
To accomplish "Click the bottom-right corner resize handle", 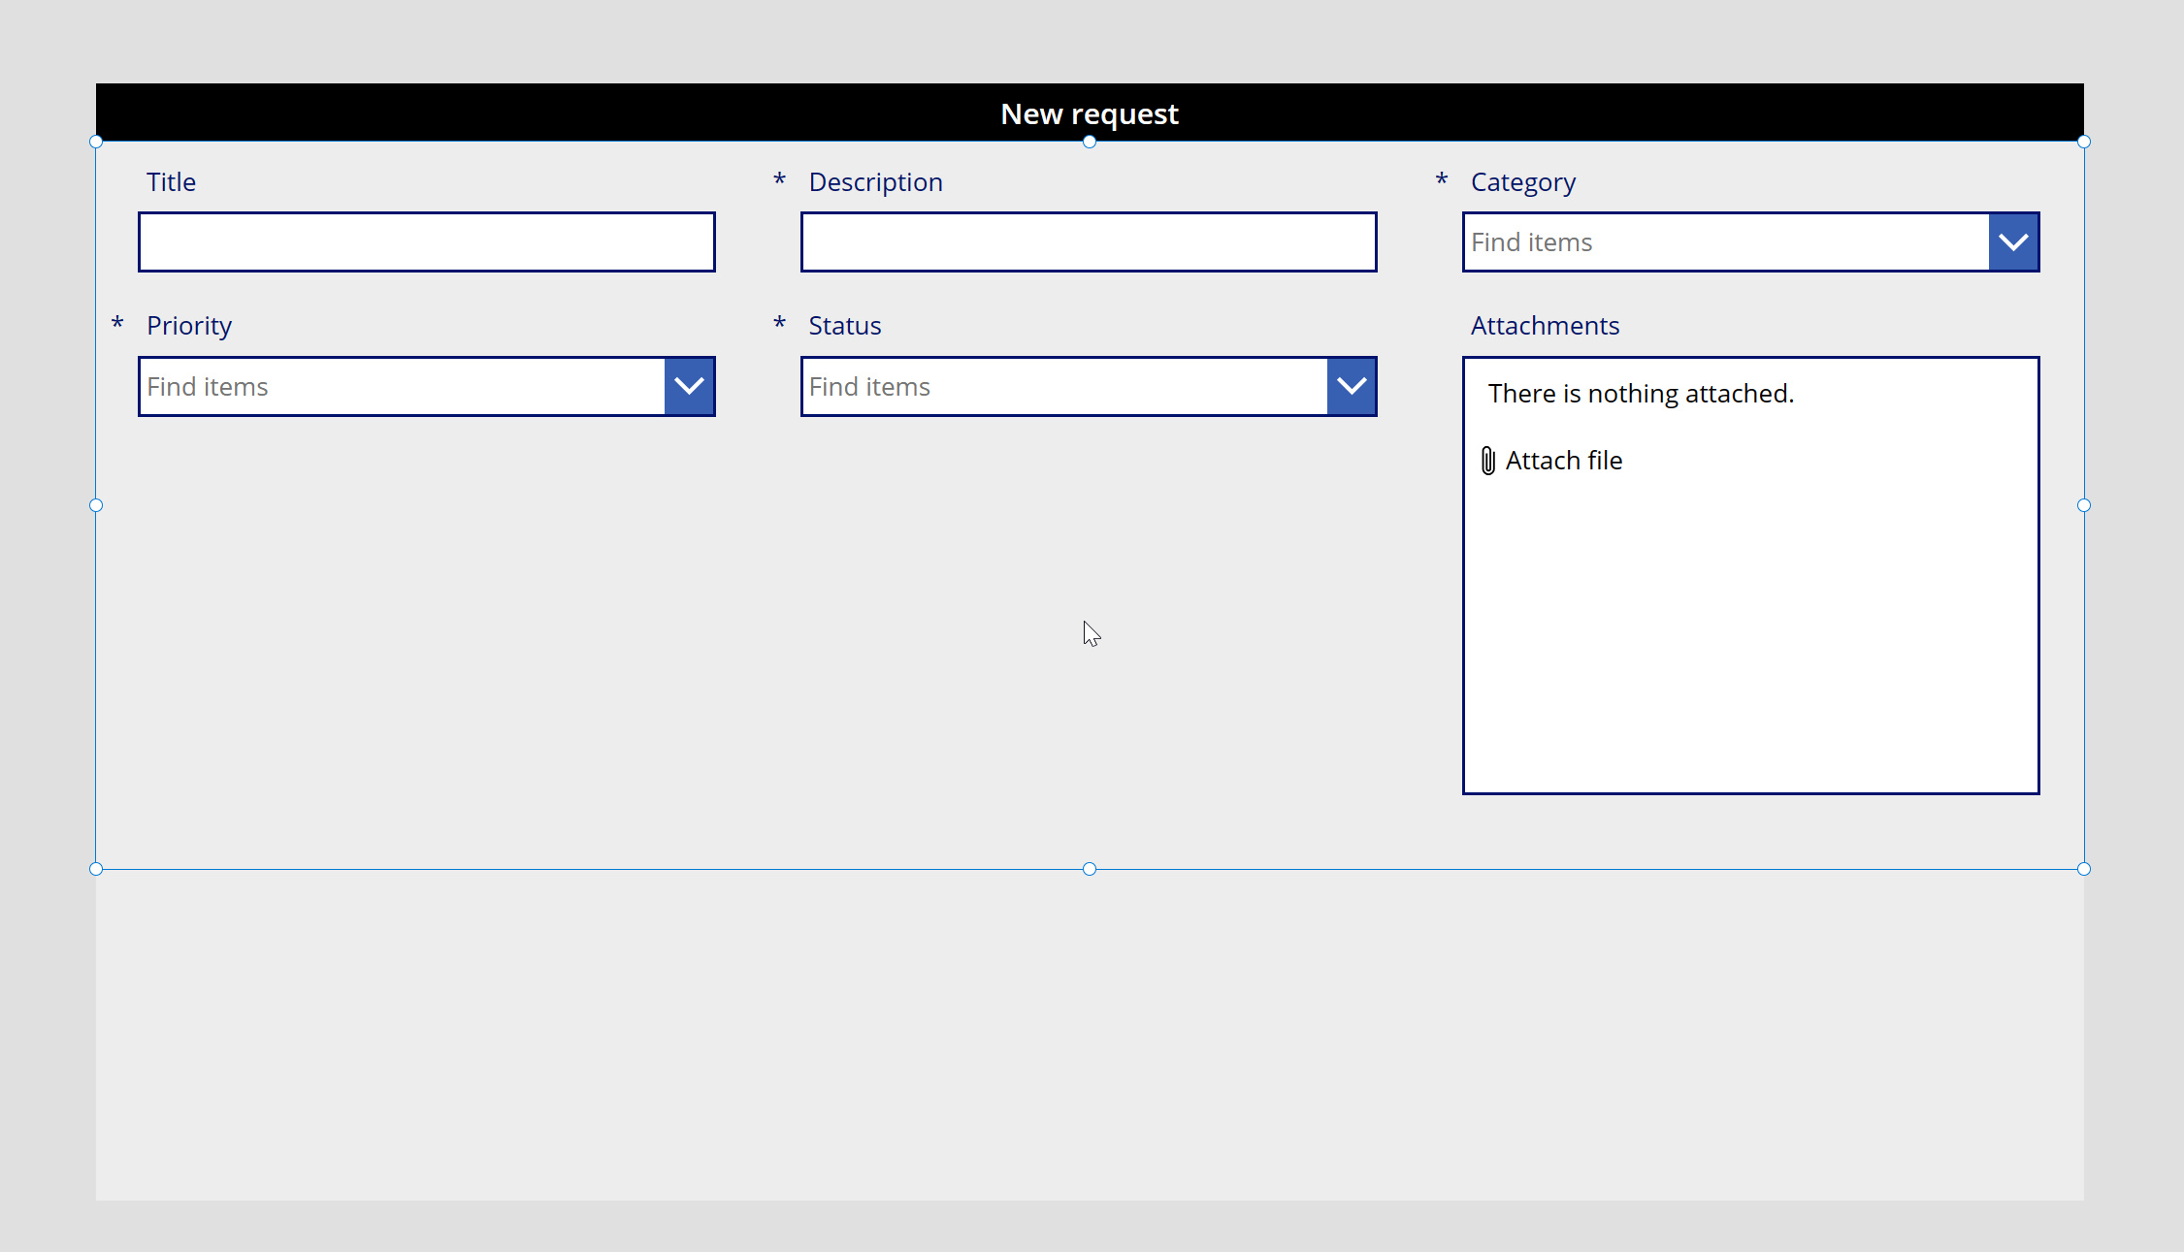I will pos(2084,869).
